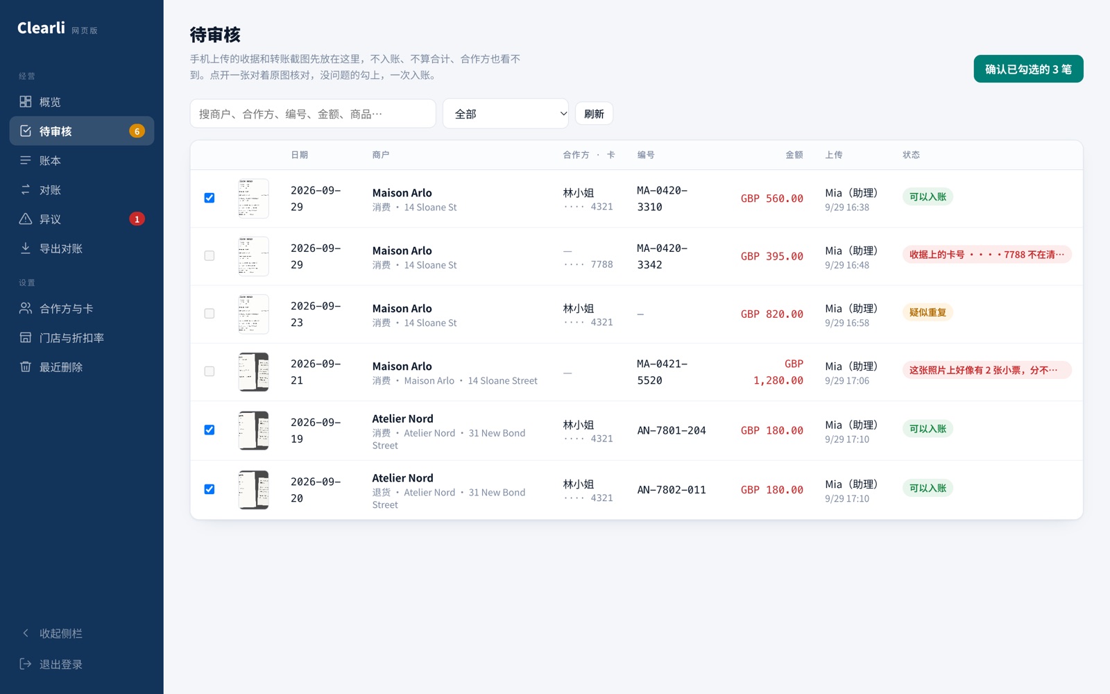The width and height of the screenshot is (1110, 694).
Task: Open 导出对账 in the sidebar
Action: tap(82, 248)
